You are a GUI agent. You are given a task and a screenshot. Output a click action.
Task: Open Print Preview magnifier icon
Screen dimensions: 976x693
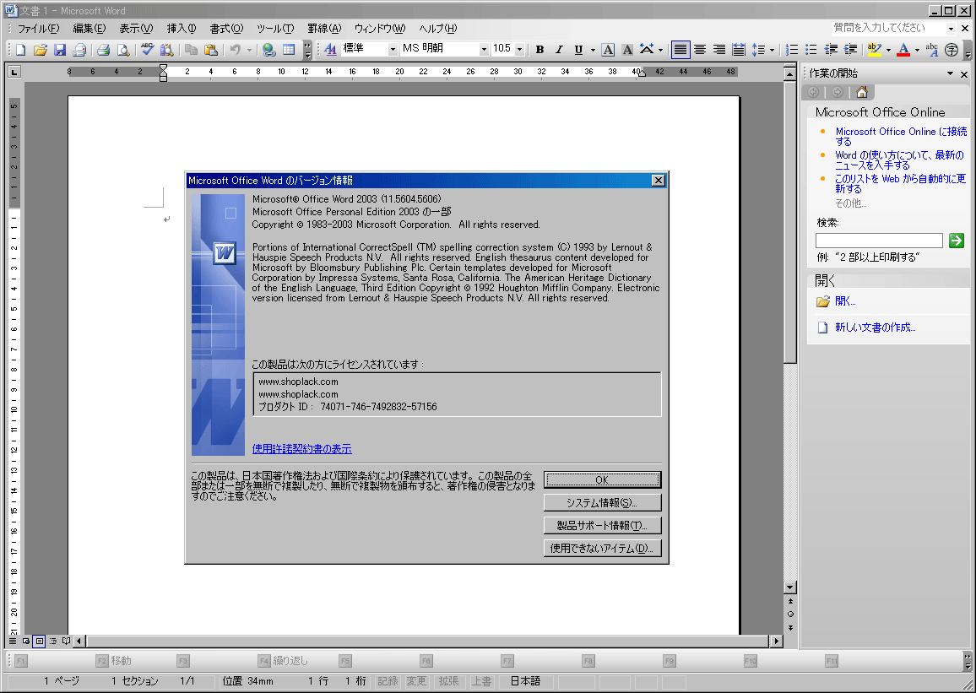[123, 50]
